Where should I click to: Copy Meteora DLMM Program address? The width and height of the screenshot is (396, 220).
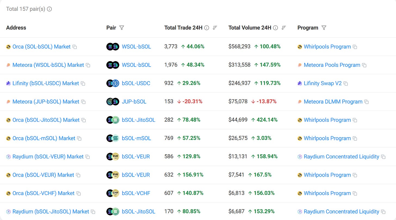pyautogui.click(x=366, y=102)
